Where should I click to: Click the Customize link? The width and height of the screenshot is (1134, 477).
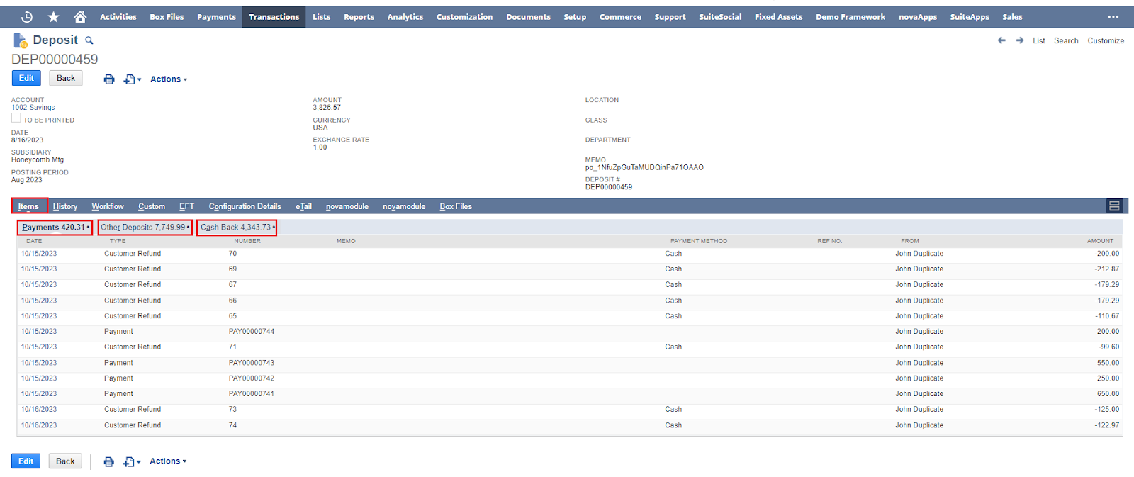[x=1106, y=41]
